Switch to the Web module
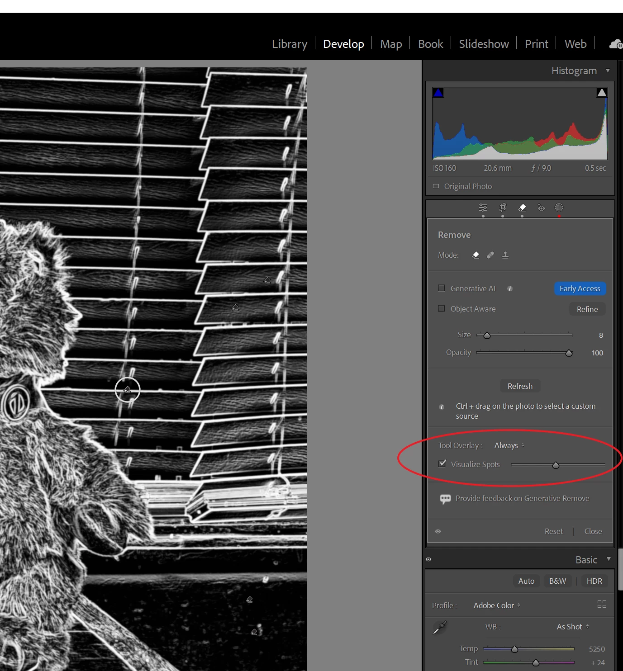Viewport: 623px width, 671px height. (575, 44)
